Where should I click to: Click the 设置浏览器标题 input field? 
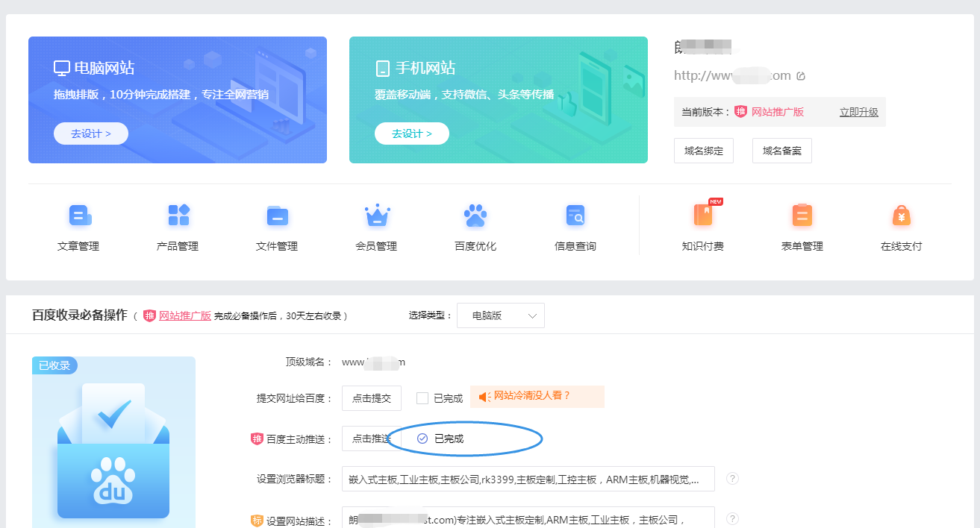tap(528, 479)
